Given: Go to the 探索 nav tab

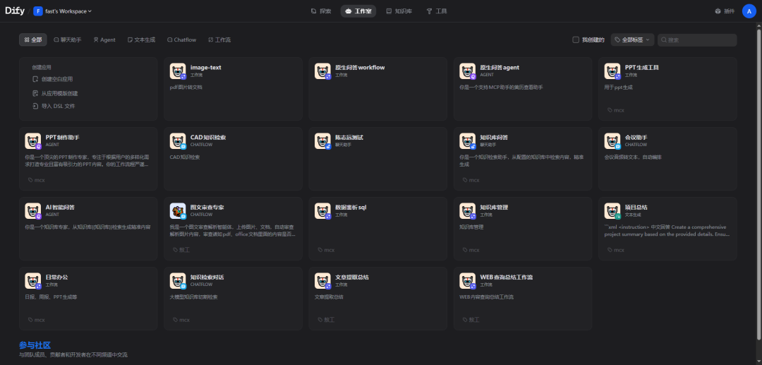Looking at the screenshot, I should point(321,11).
